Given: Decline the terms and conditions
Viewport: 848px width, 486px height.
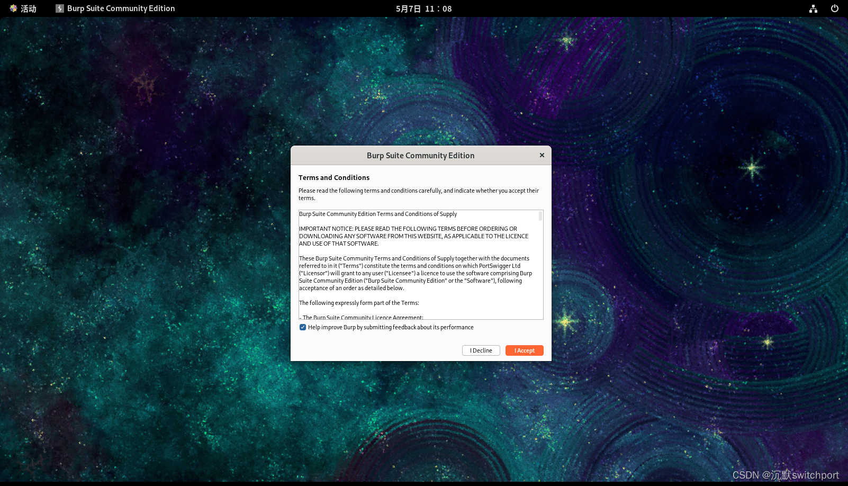Looking at the screenshot, I should click(x=481, y=350).
